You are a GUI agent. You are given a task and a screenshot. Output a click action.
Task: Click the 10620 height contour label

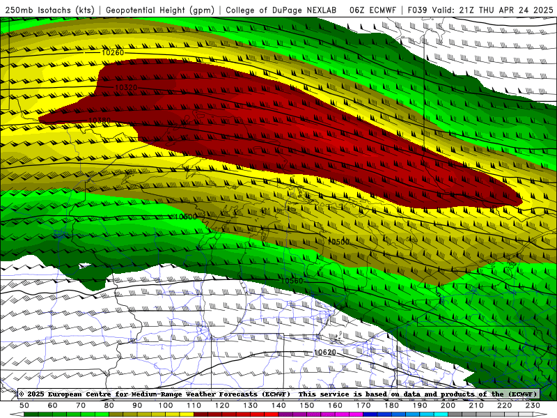(x=324, y=353)
